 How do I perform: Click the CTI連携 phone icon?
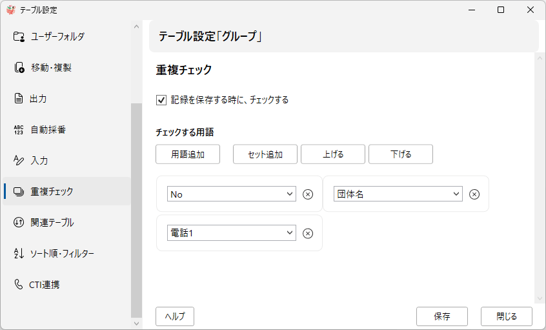point(19,284)
